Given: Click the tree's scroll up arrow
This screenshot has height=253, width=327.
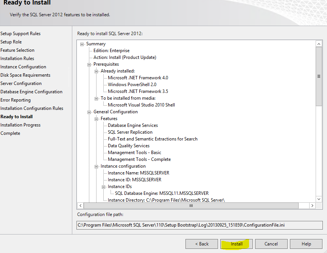Looking at the screenshot, I should pos(319,44).
